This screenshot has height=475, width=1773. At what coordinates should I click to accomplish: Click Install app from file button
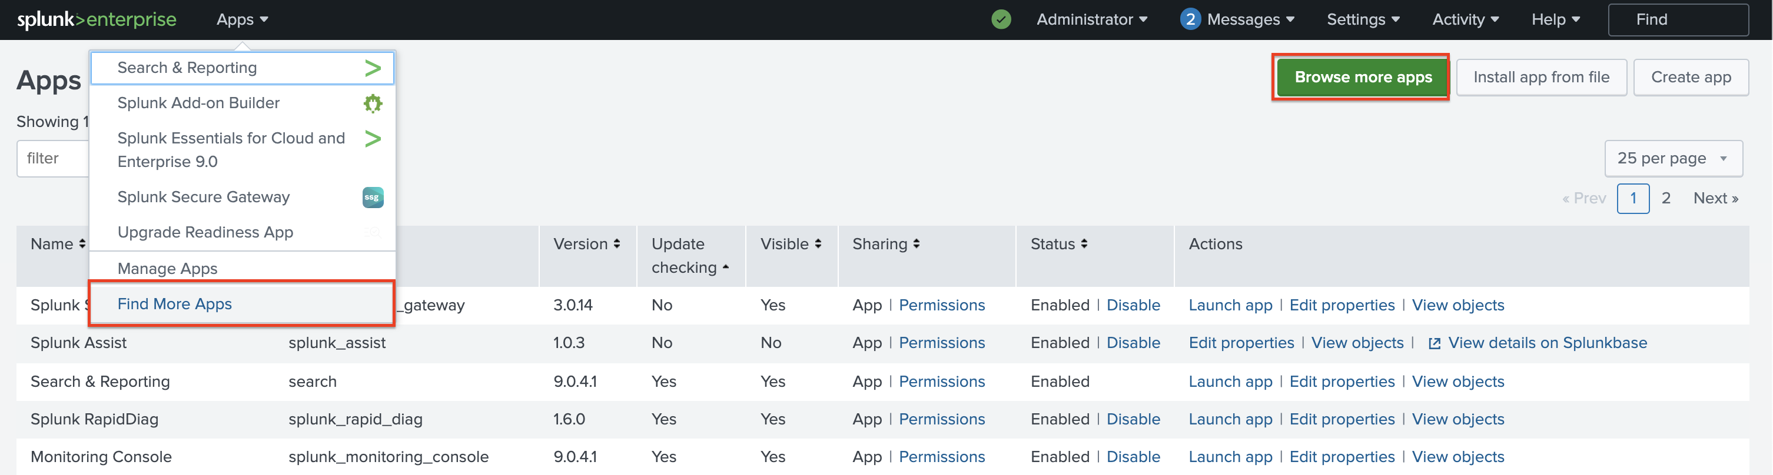click(x=1540, y=77)
